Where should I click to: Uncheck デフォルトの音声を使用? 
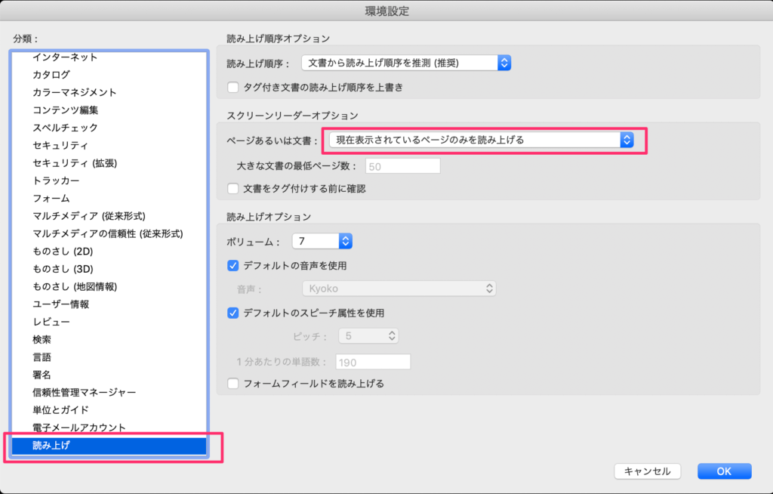coord(234,266)
